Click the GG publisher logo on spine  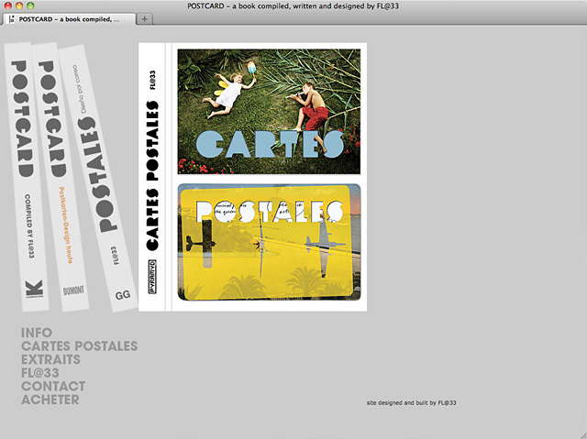(123, 295)
